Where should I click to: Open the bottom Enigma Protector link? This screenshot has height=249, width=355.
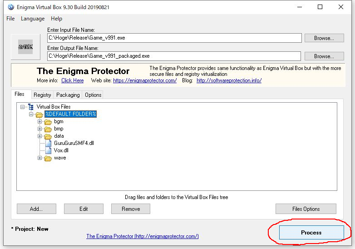[x=143, y=236]
